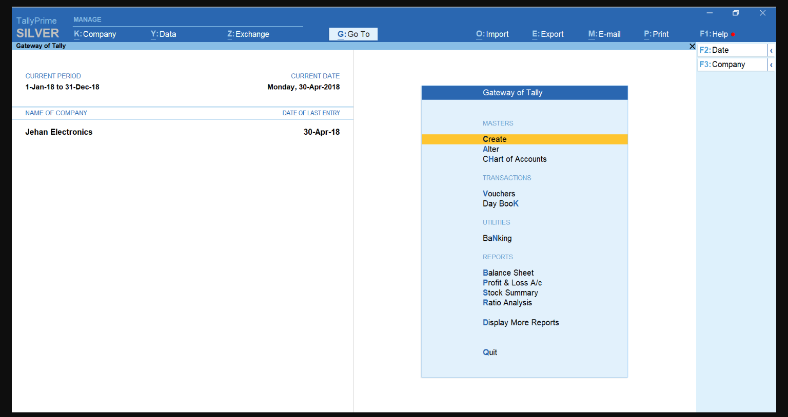Screen dimensions: 788x417
Task: Open the Ratio Analysis report
Action: pos(507,303)
